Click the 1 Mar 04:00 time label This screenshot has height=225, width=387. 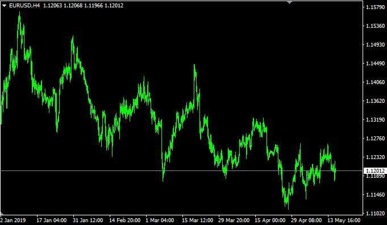point(160,220)
